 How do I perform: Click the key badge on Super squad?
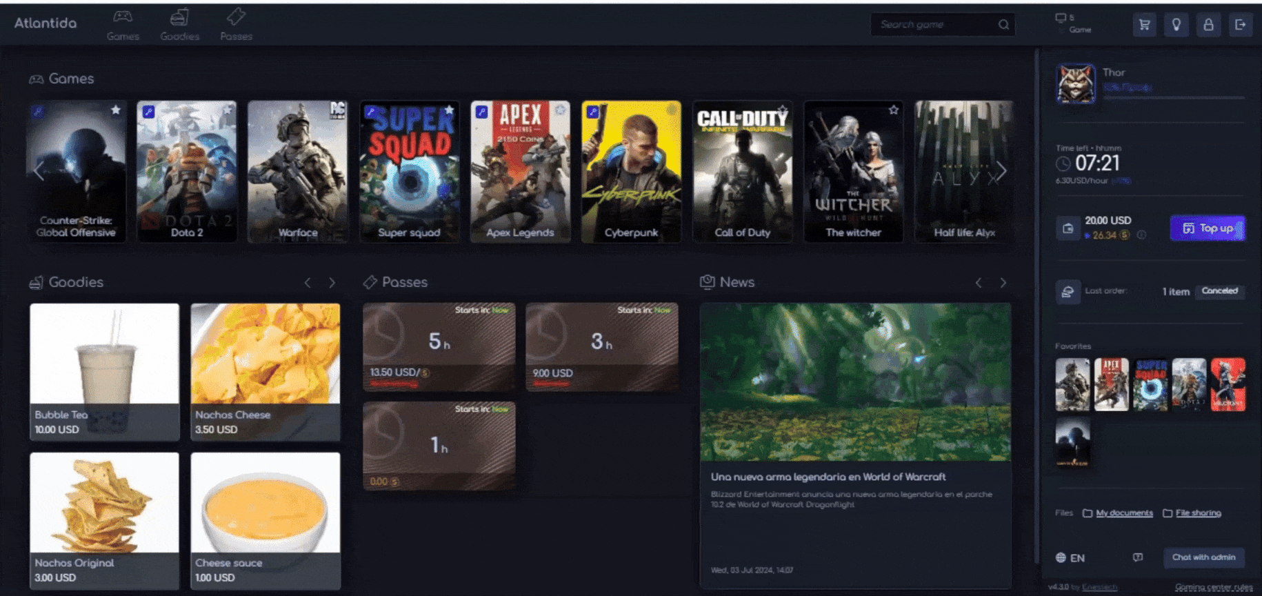pos(370,111)
